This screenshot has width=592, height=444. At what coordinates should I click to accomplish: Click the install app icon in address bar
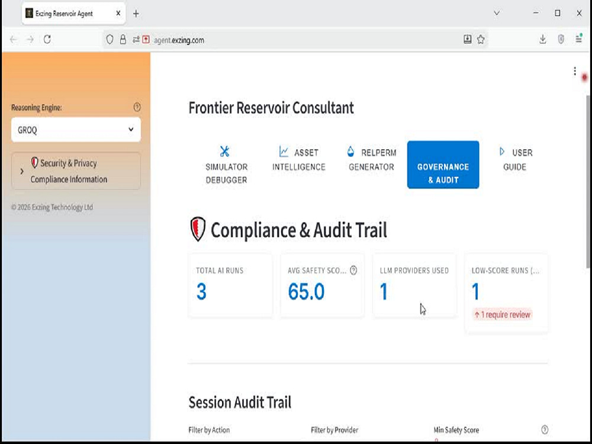[x=468, y=39]
